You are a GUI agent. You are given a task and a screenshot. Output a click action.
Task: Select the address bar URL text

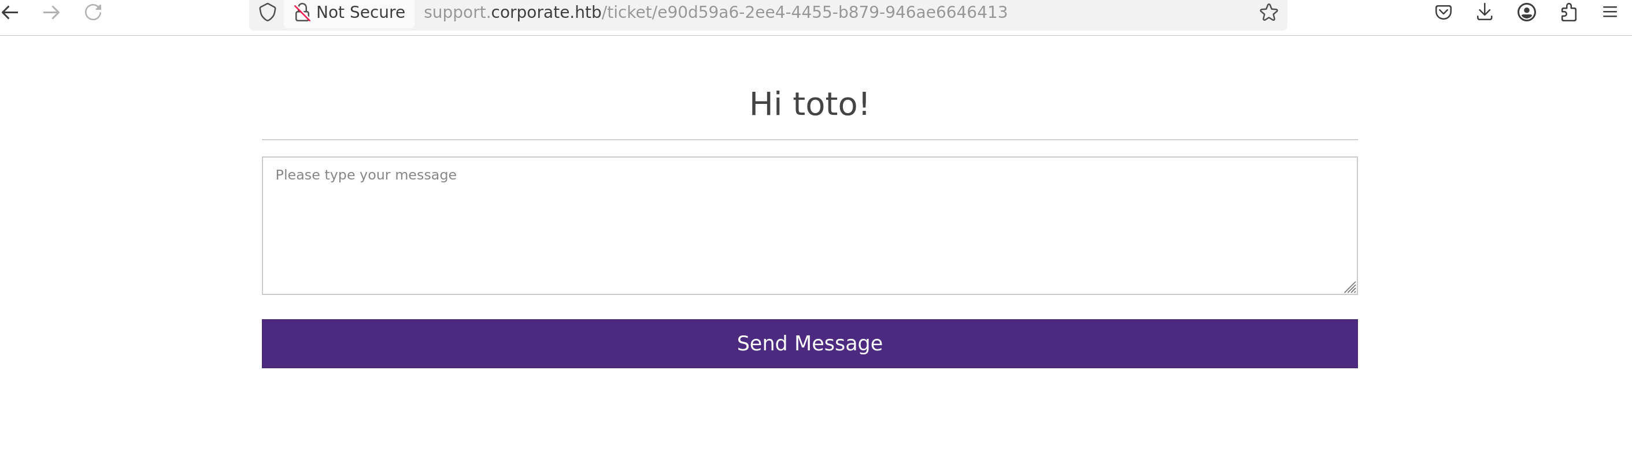point(716,12)
